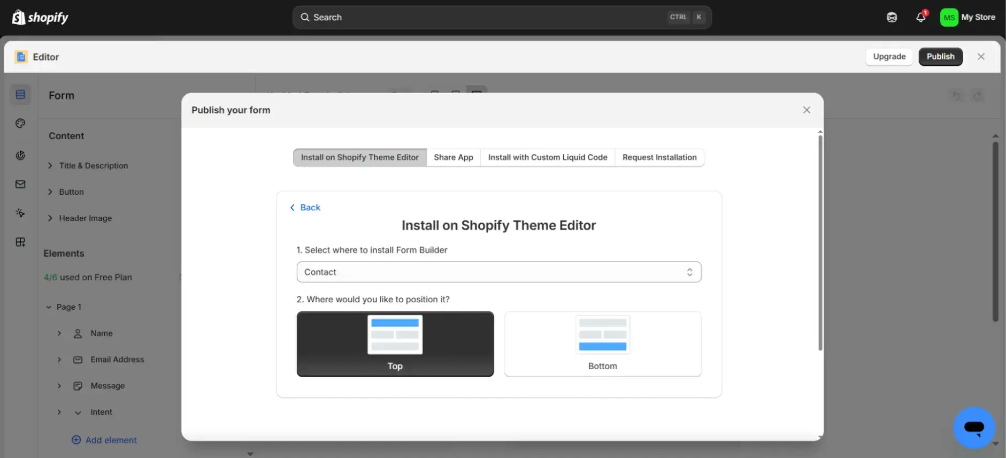The height and width of the screenshot is (458, 1006).
Task: Click the Back chevron arrow icon
Action: point(292,208)
